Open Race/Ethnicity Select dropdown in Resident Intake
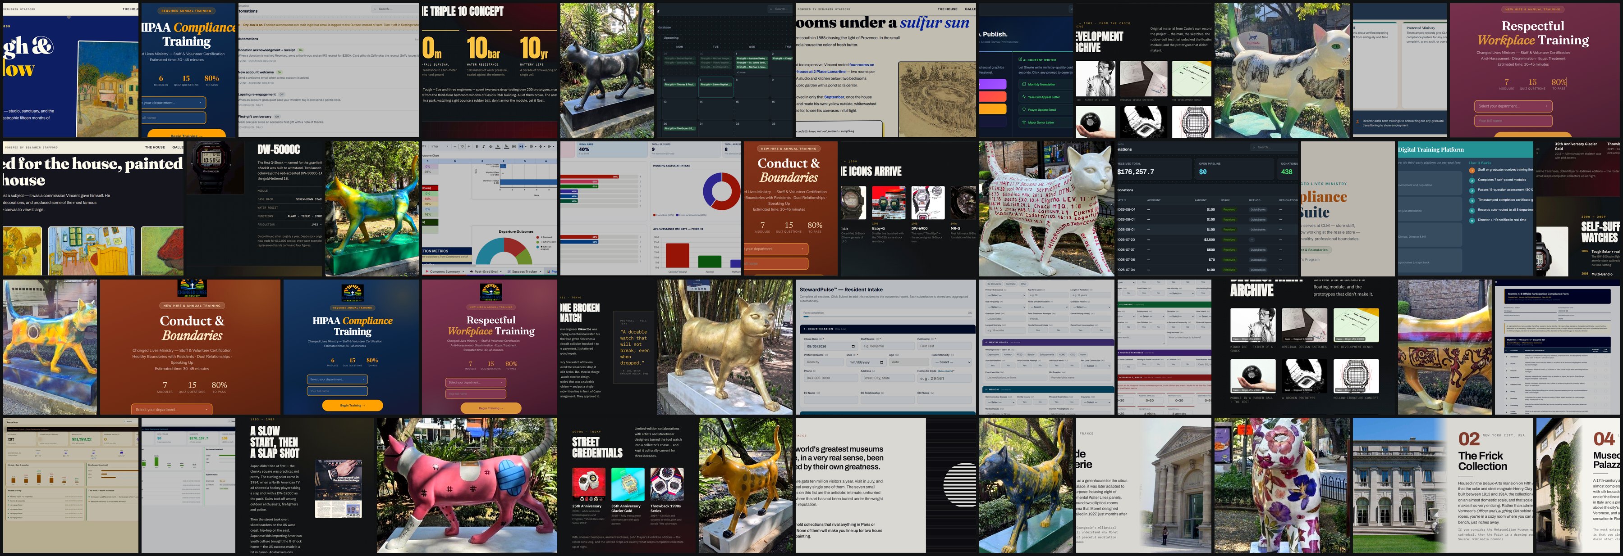The width and height of the screenshot is (1623, 556). pyautogui.click(x=952, y=362)
